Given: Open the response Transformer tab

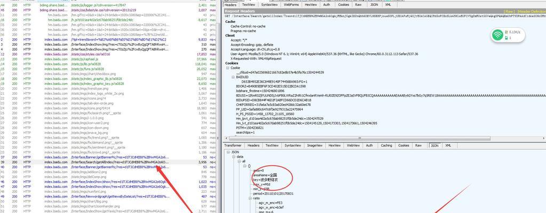Looking at the screenshot, I should pos(233,145).
